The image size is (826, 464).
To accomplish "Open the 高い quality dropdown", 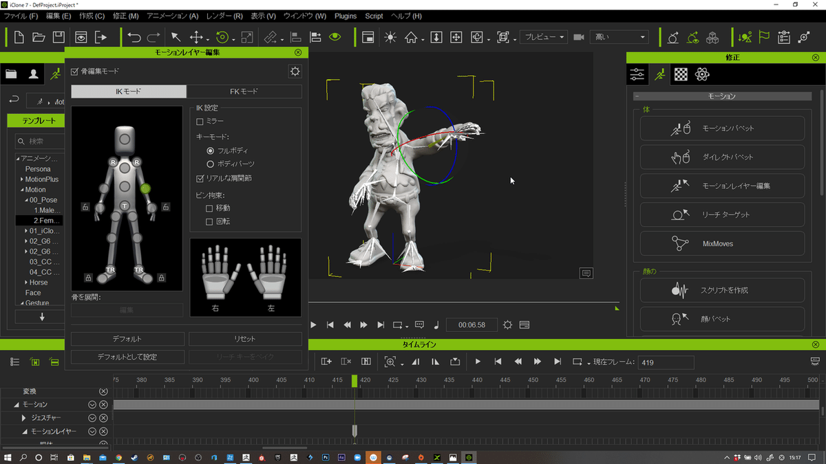I will point(618,37).
